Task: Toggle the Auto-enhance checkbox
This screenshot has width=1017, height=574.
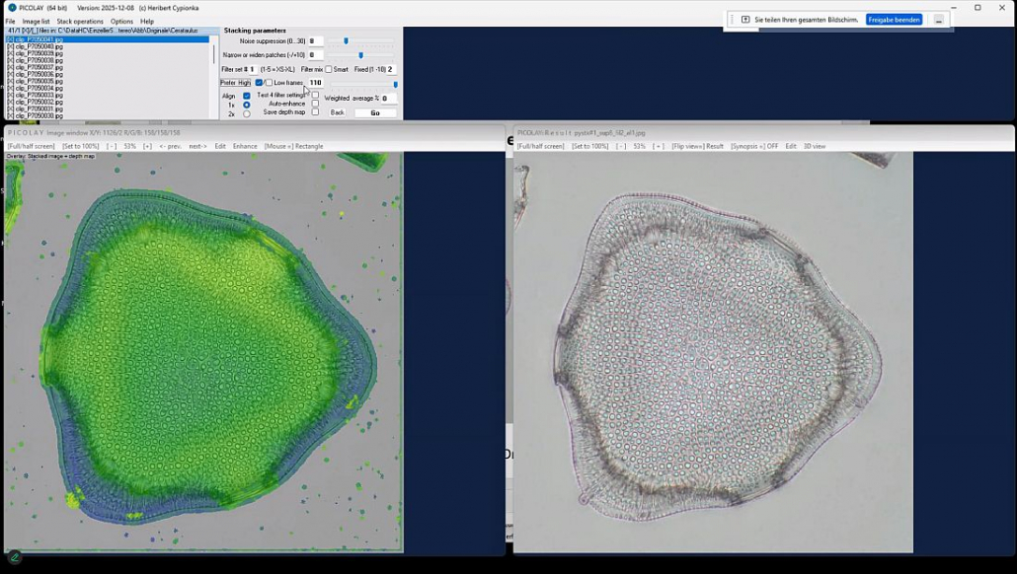Action: (315, 104)
